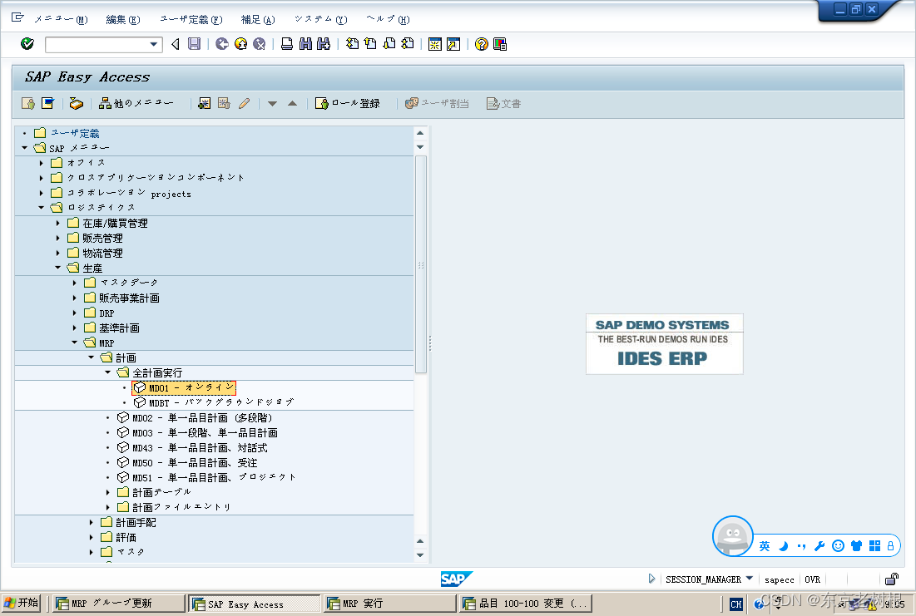Go to first page icon
This screenshot has width=916, height=616.
[352, 44]
